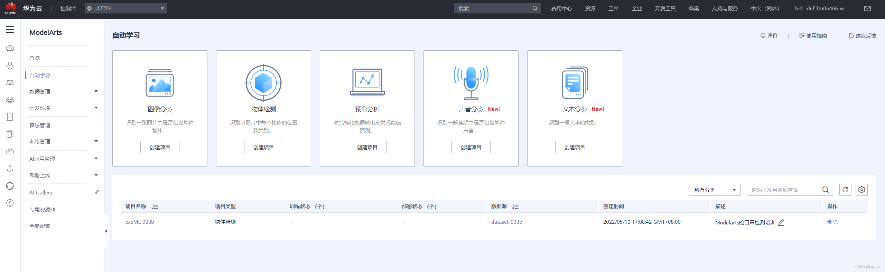Click 控制台 in top bar
The height and width of the screenshot is (272, 885).
coord(68,8)
